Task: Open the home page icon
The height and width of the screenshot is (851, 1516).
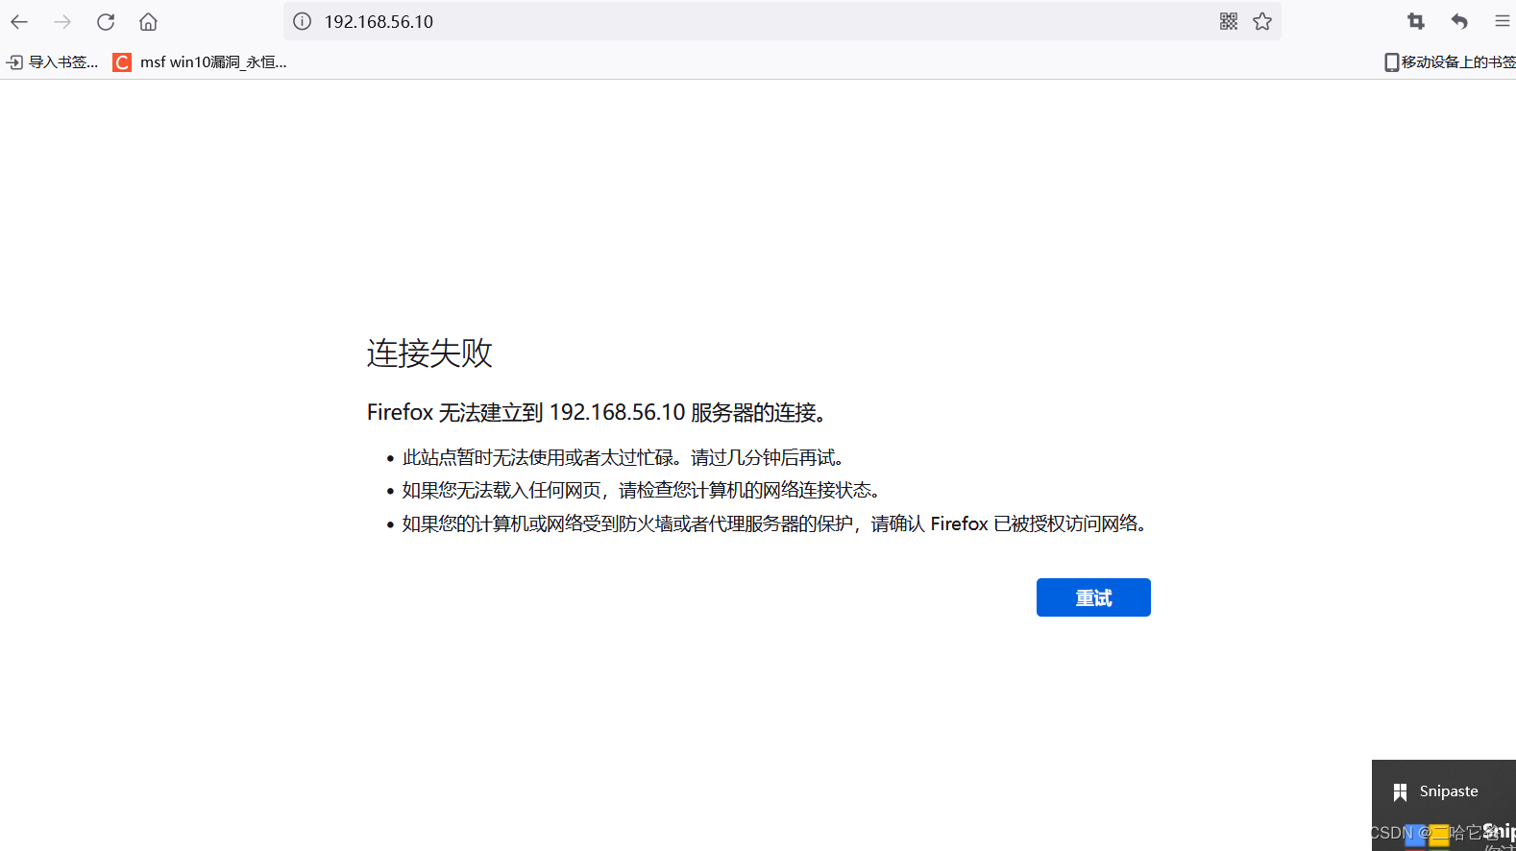Action: 148,21
